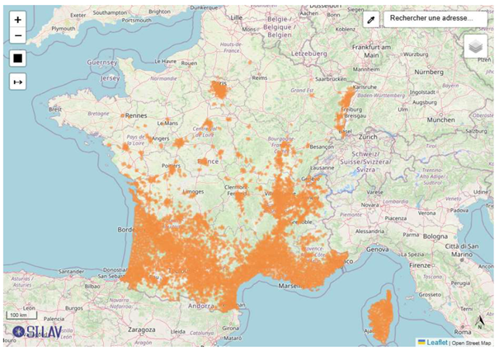Click the Rouen city label
The image size is (499, 355).
pos(189,63)
